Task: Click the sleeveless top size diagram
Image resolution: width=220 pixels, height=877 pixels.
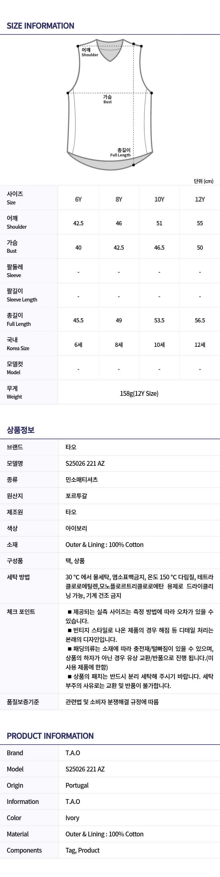Action: [110, 104]
